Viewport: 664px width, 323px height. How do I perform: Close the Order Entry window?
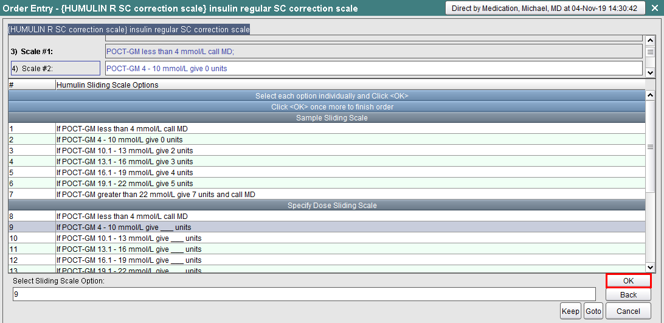tap(655, 8)
